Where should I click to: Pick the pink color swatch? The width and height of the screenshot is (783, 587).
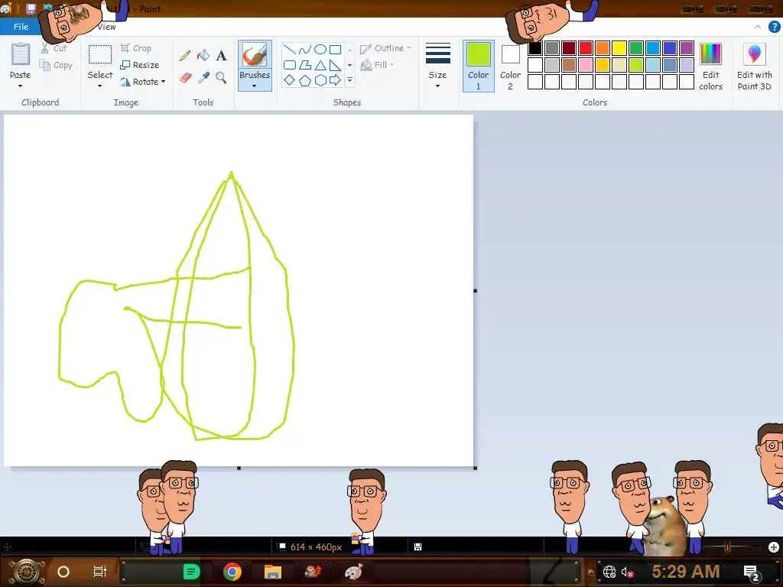pyautogui.click(x=585, y=65)
